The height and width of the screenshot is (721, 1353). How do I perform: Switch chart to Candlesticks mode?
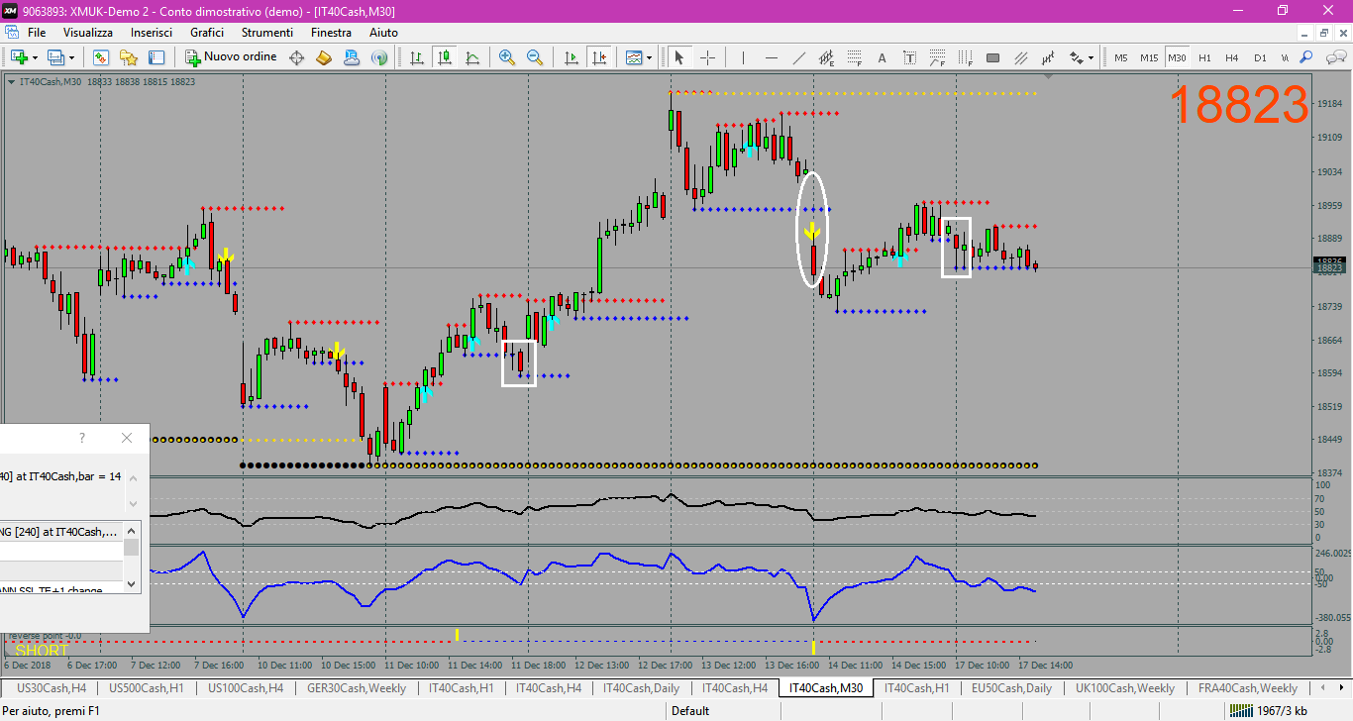(x=445, y=57)
